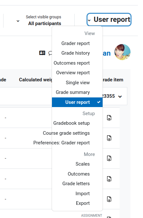Click the Calculated weight column header
Image resolution: width=143 pixels, height=218 pixels.
click(x=36, y=80)
